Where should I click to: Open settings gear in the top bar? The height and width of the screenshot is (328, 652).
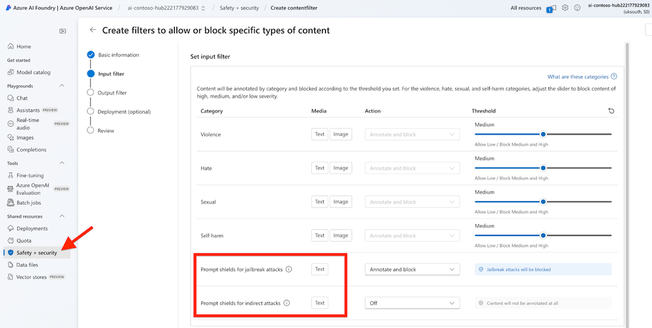(x=565, y=8)
